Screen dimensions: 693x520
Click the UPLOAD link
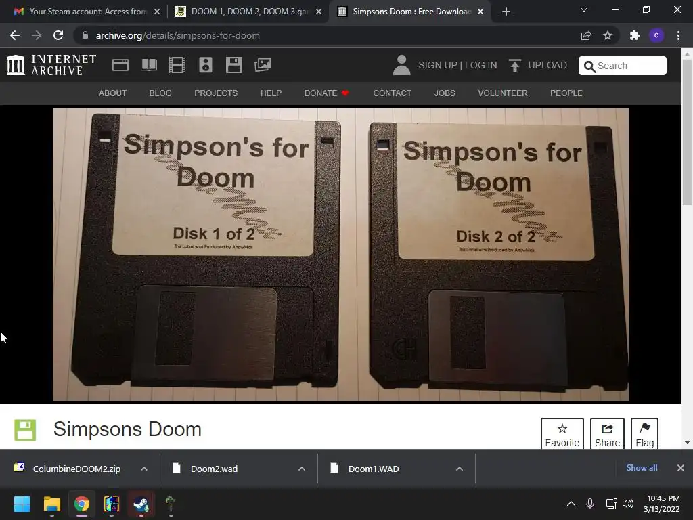[547, 65]
